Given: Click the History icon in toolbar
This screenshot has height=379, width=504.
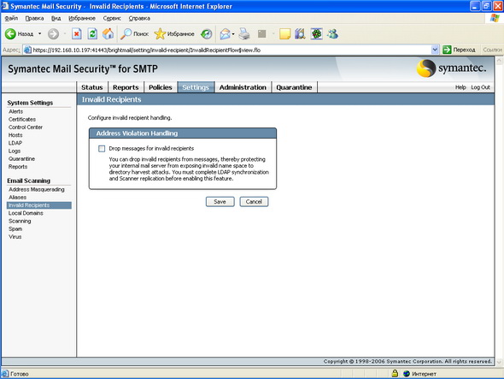Looking at the screenshot, I should [207, 34].
